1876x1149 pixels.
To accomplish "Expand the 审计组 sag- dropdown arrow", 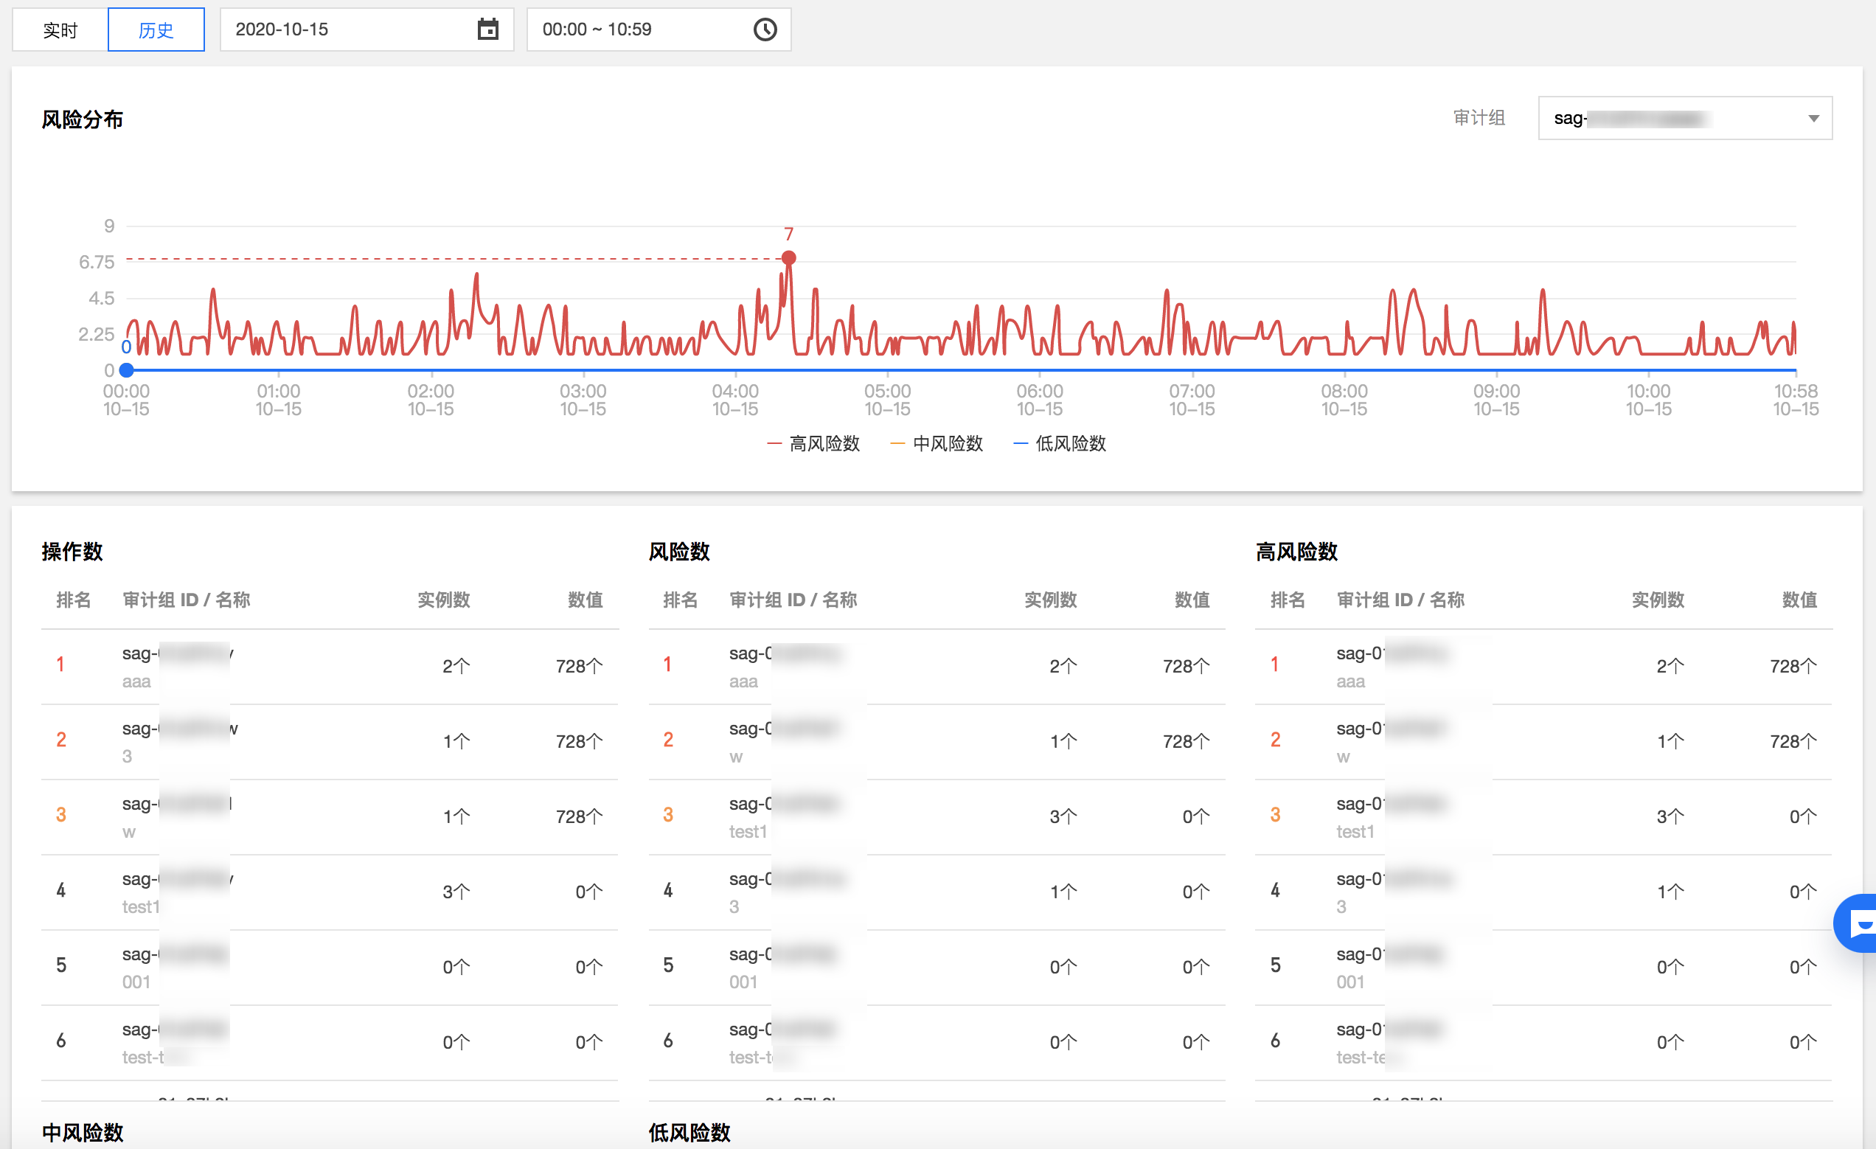I will coord(1813,118).
